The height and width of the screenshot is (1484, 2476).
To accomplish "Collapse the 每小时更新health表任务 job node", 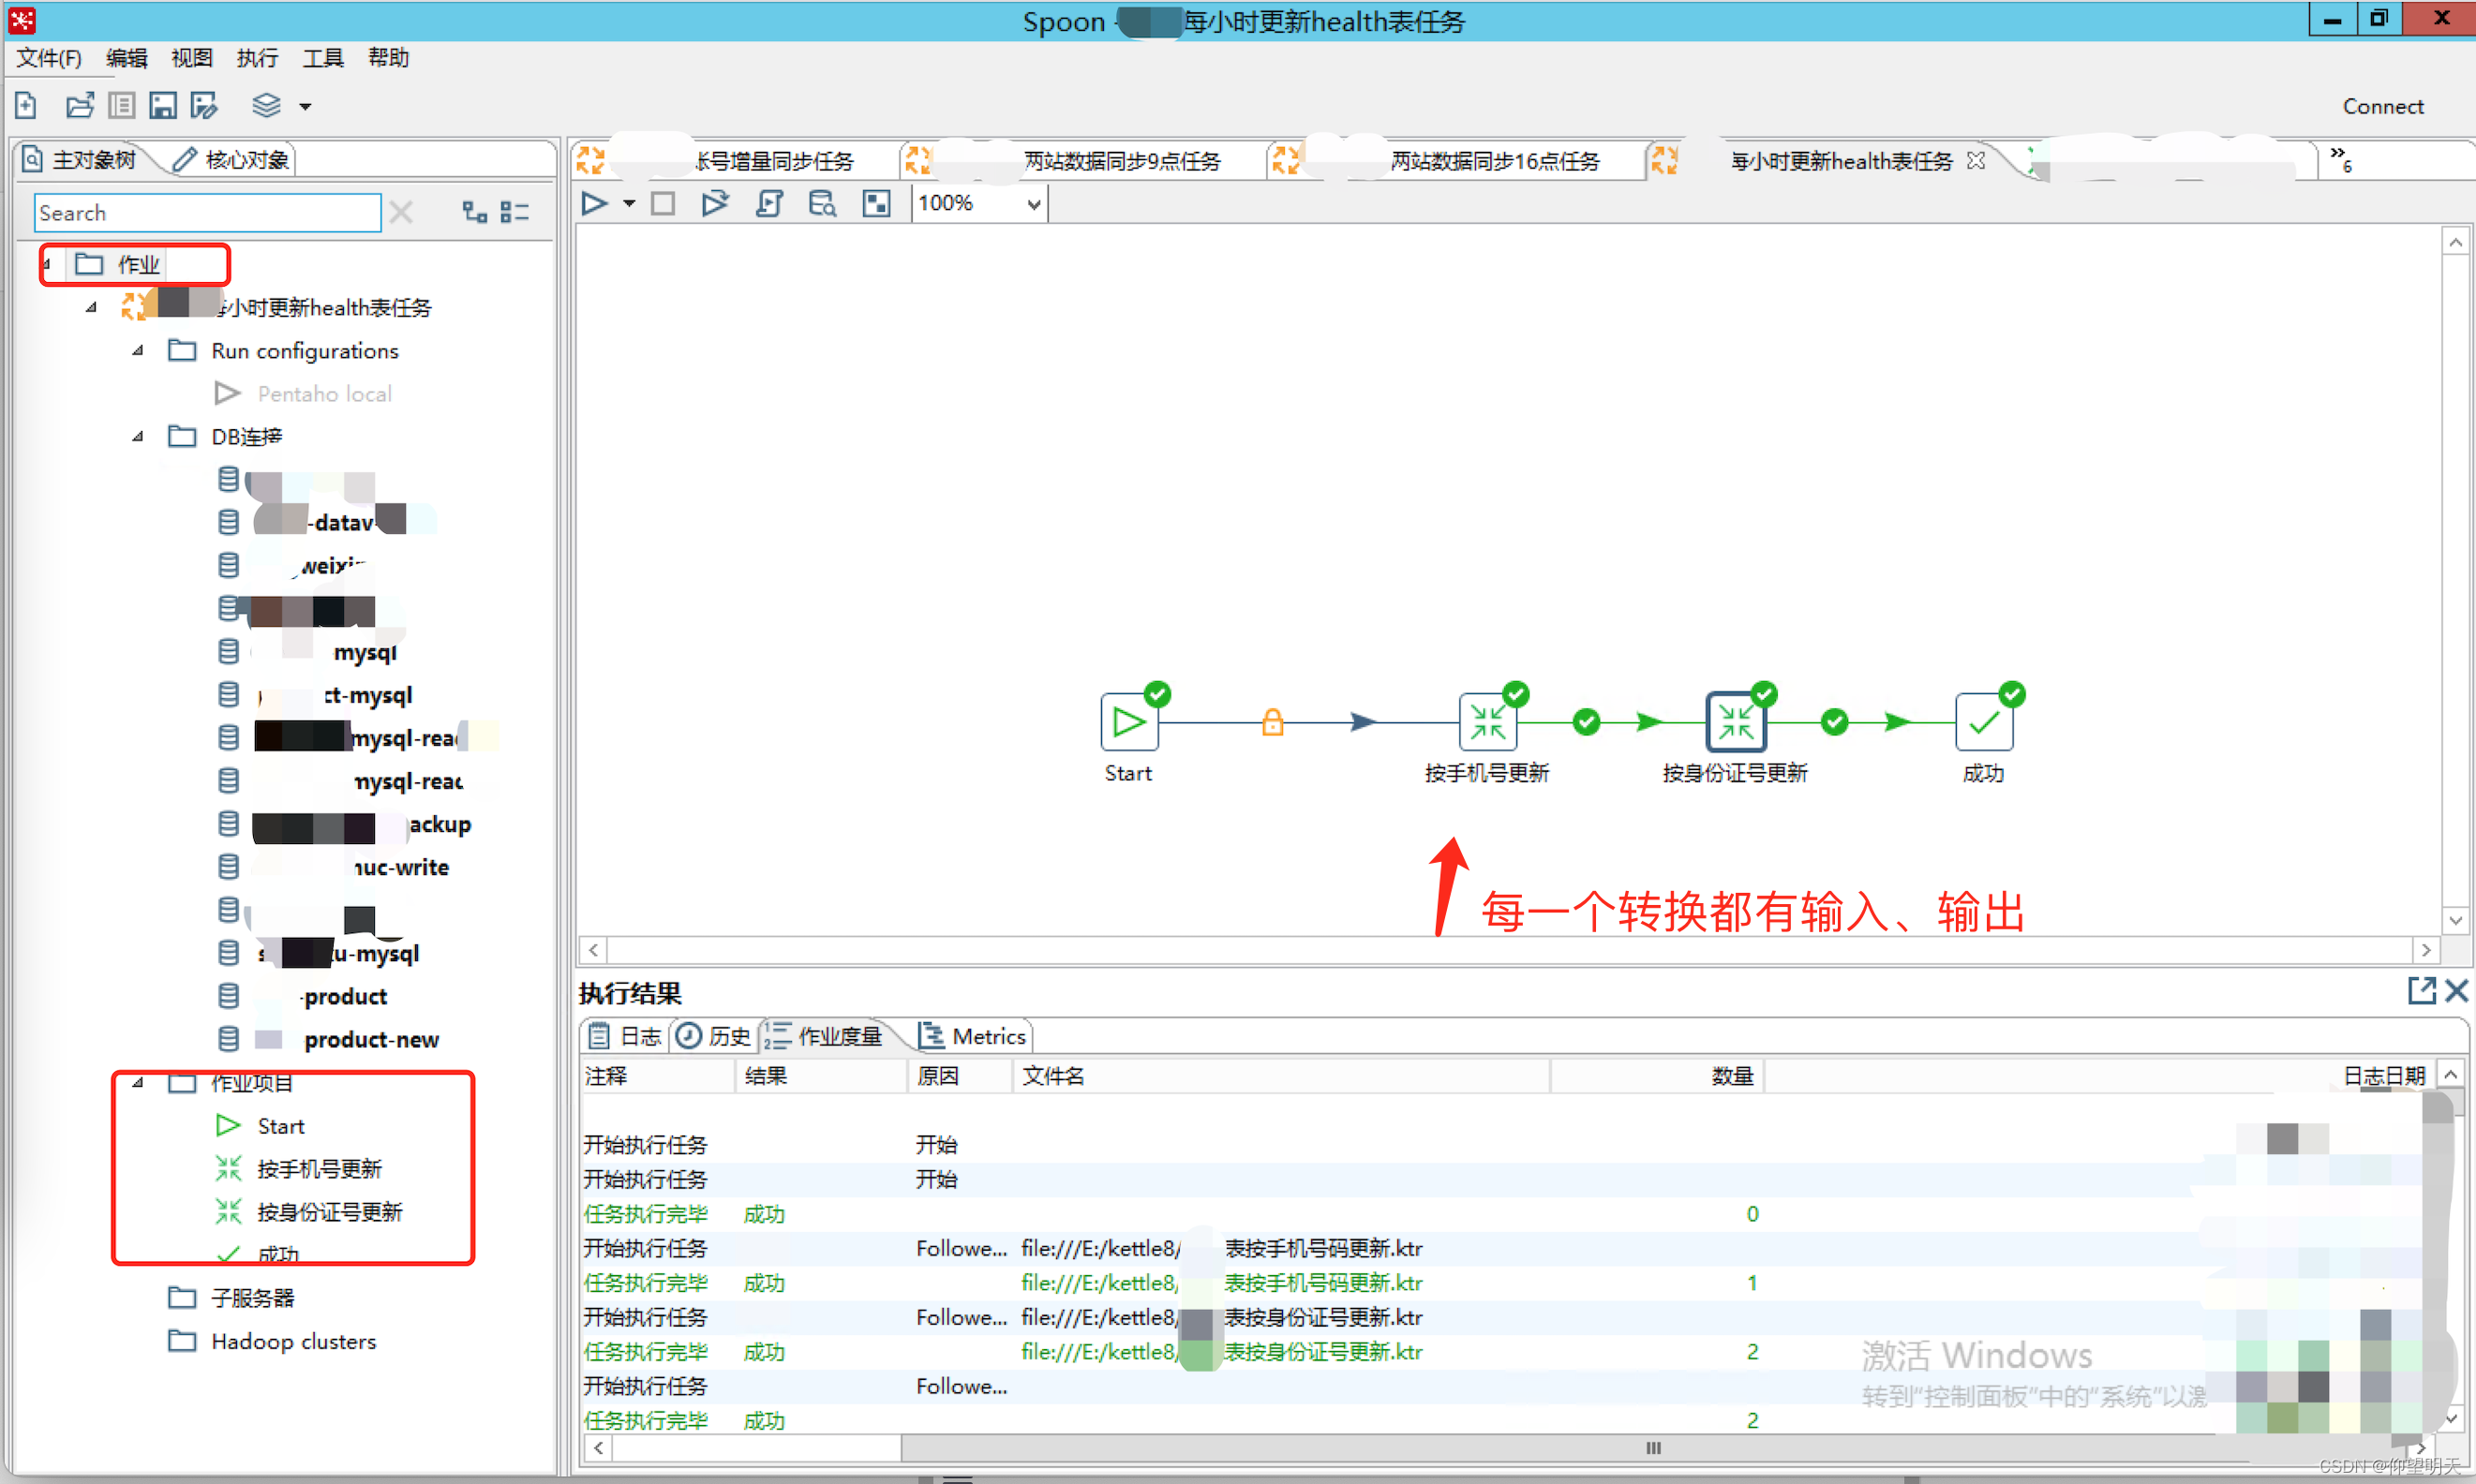I will point(92,307).
